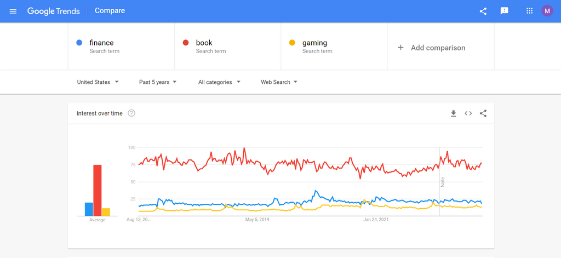The width and height of the screenshot is (561, 258).
Task: Click Add comparison button
Action: tap(431, 48)
